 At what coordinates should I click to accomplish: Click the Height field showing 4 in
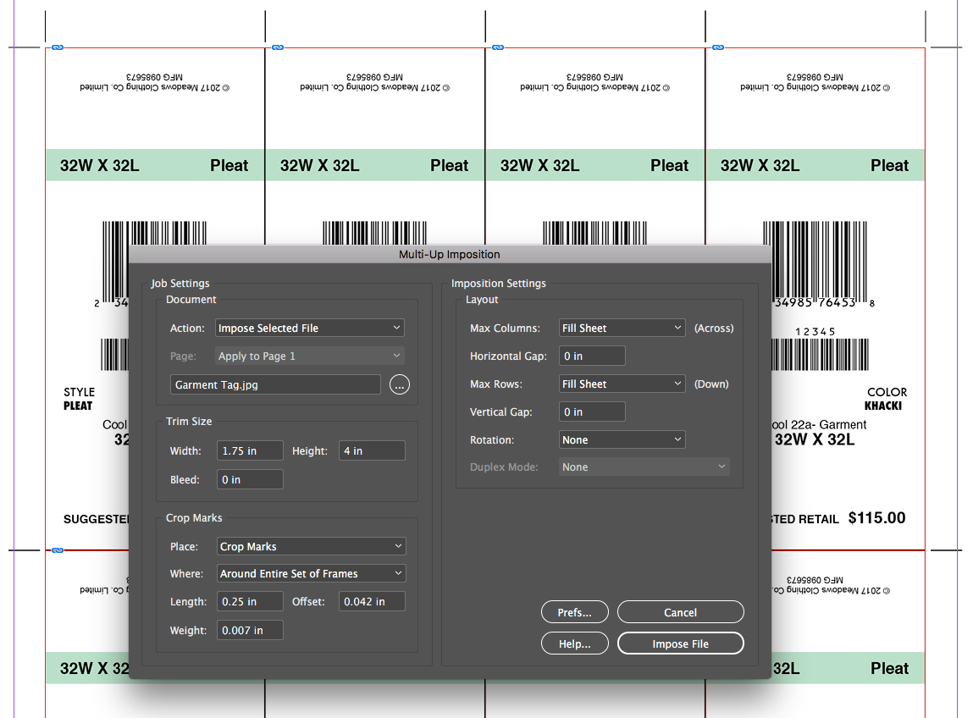371,450
